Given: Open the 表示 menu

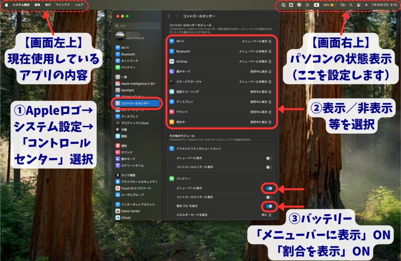Looking at the screenshot, I should coord(48,5).
